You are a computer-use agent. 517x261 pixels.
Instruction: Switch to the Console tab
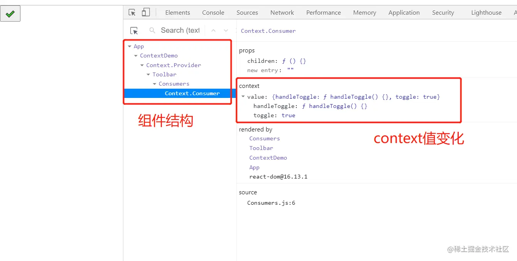point(213,13)
